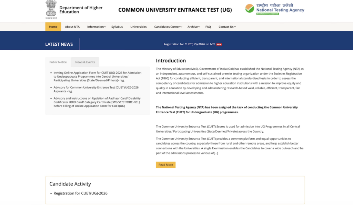Open the Aadhaar Card updation advisory notice
Screen dimensions: 353x205
(97, 102)
